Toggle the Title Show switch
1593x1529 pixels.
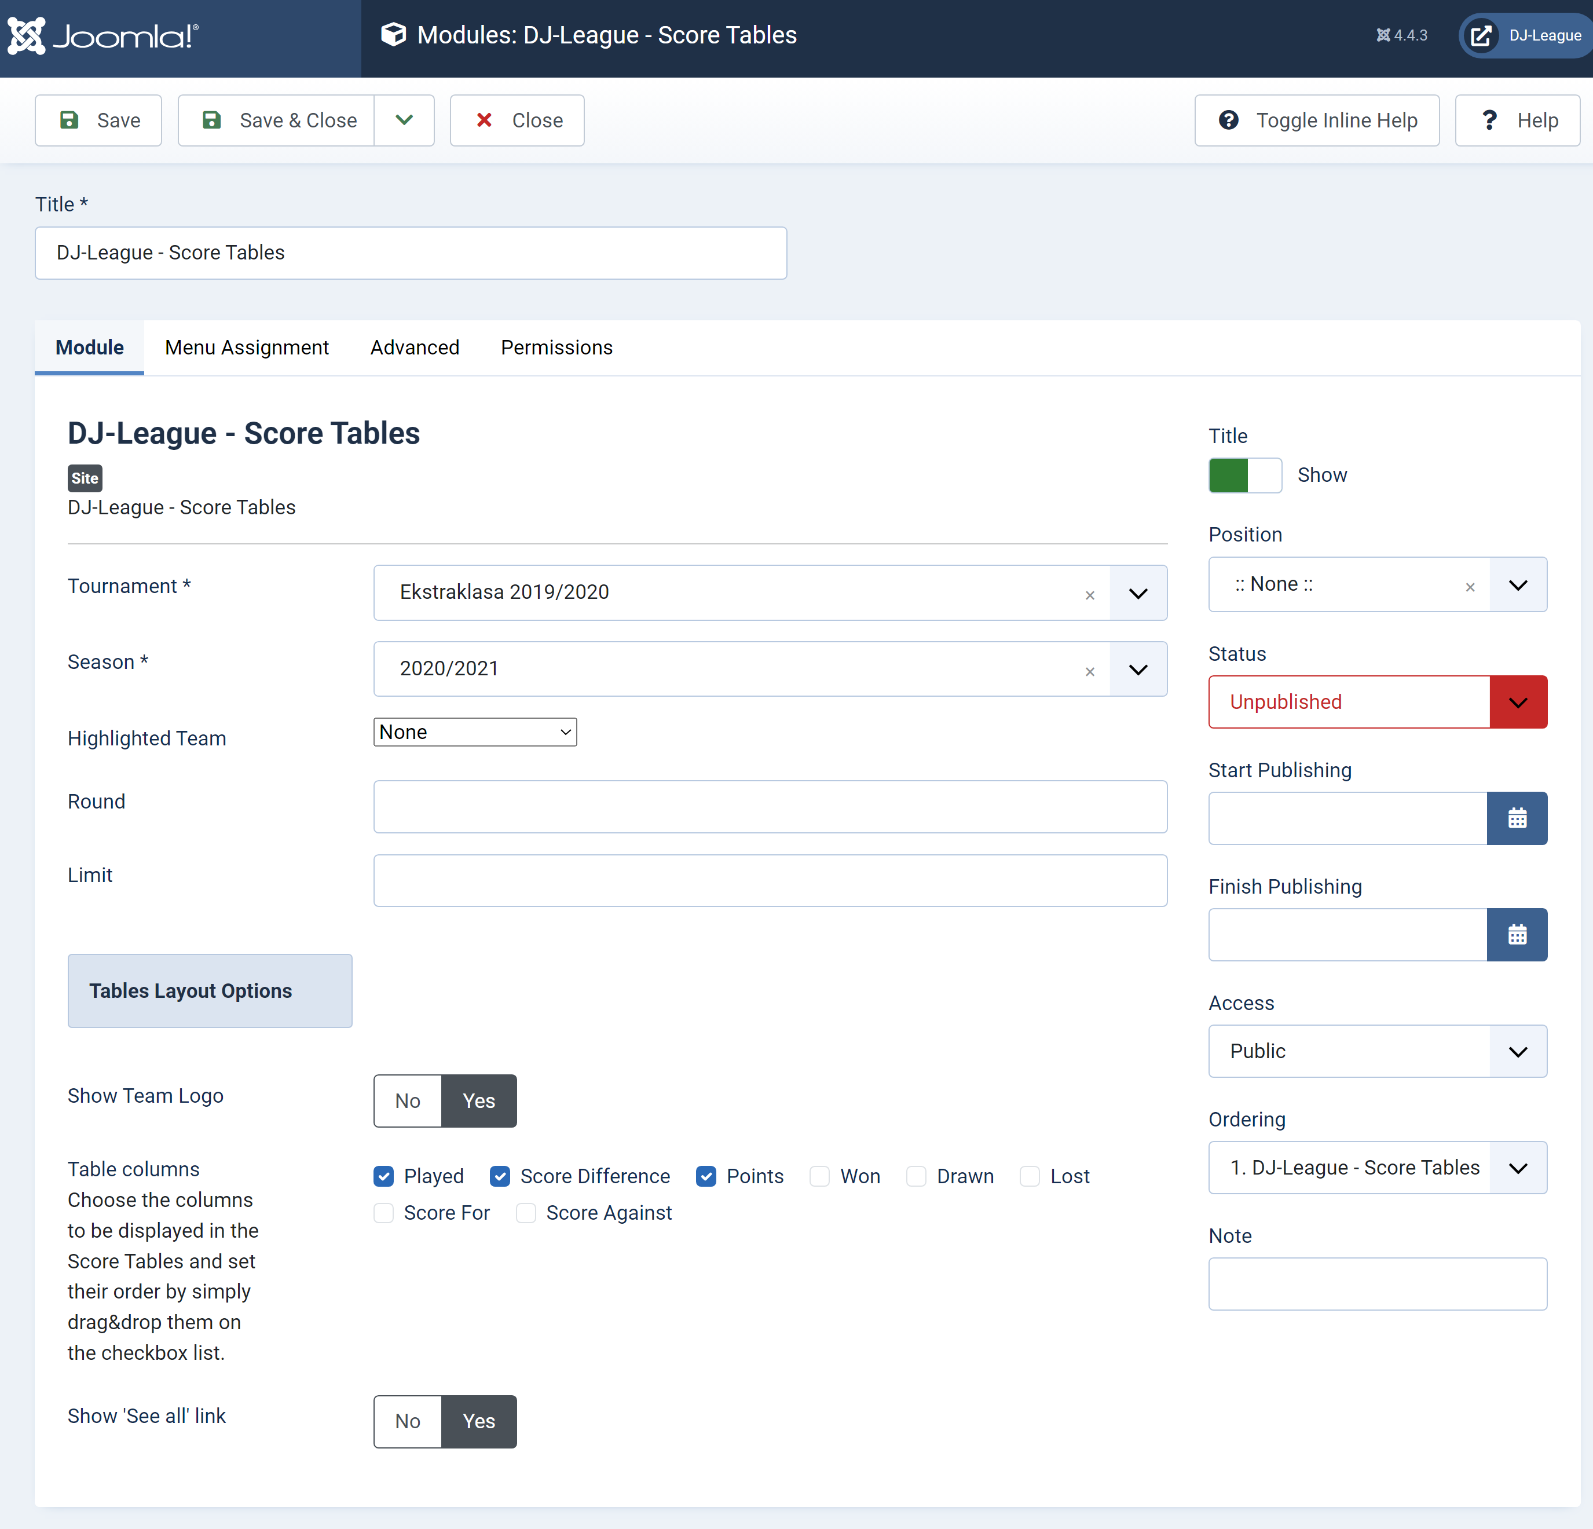pyautogui.click(x=1245, y=475)
